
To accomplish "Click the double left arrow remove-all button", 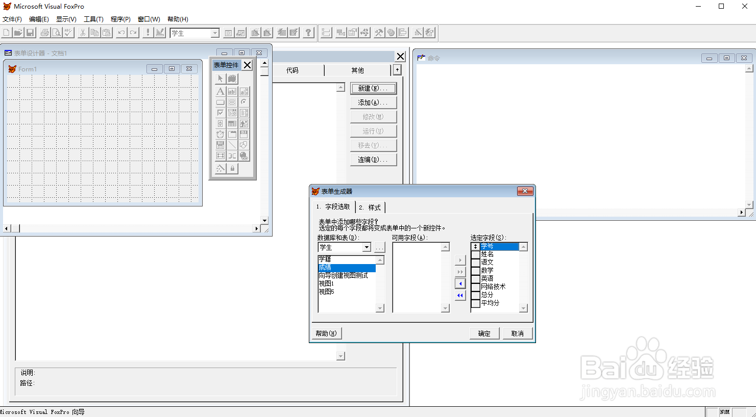I will [460, 295].
